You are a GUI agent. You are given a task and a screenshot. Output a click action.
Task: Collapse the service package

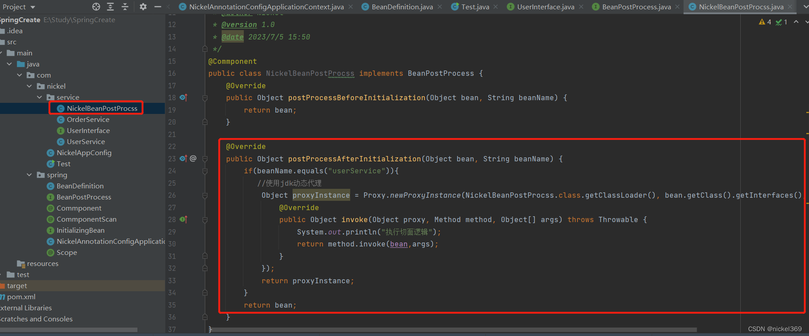(x=39, y=98)
